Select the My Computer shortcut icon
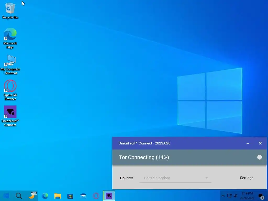The image size is (268, 201). point(10,65)
